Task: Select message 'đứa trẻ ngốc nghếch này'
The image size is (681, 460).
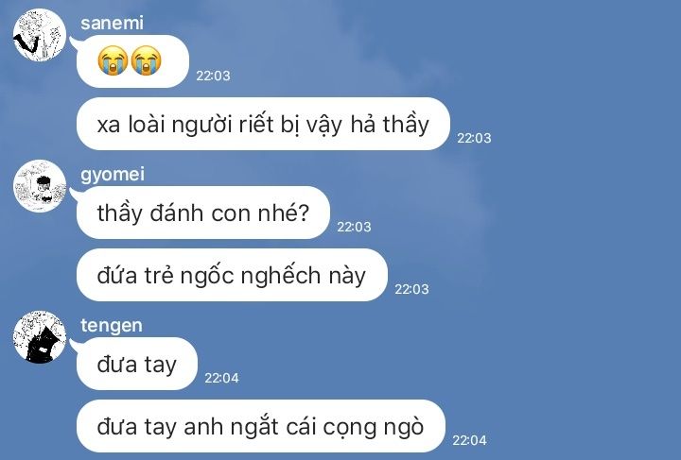Action: [232, 275]
